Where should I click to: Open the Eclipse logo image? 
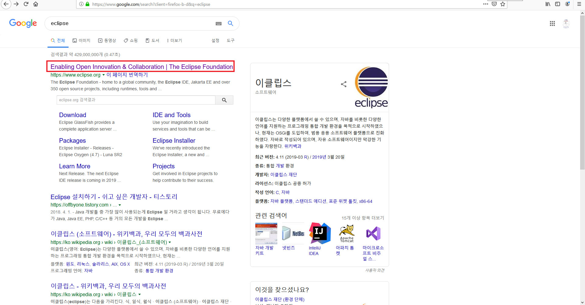(x=371, y=88)
